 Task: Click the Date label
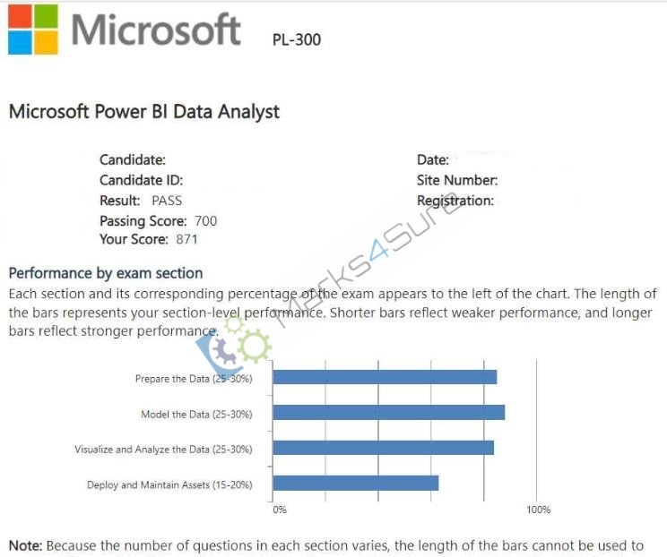(433, 159)
